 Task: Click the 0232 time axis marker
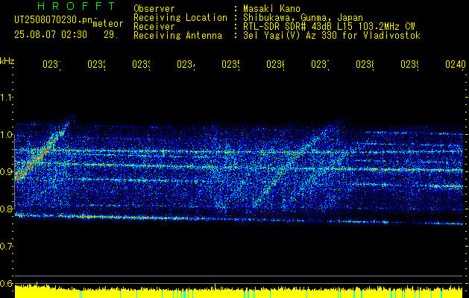(x=97, y=64)
